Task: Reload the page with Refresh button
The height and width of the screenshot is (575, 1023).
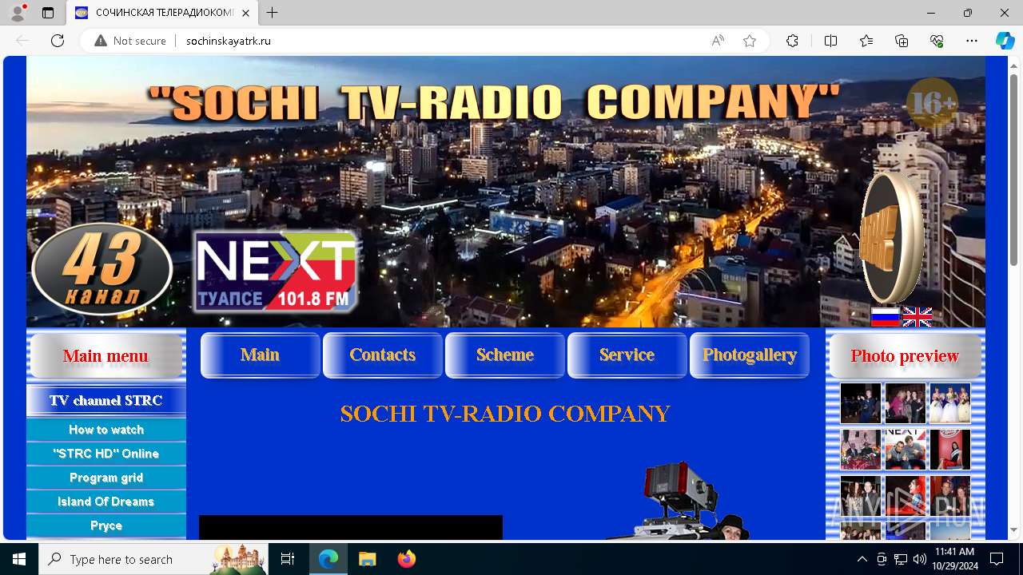Action: tap(58, 41)
